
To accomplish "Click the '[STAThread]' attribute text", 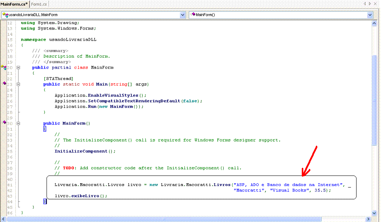I will [x=58, y=79].
